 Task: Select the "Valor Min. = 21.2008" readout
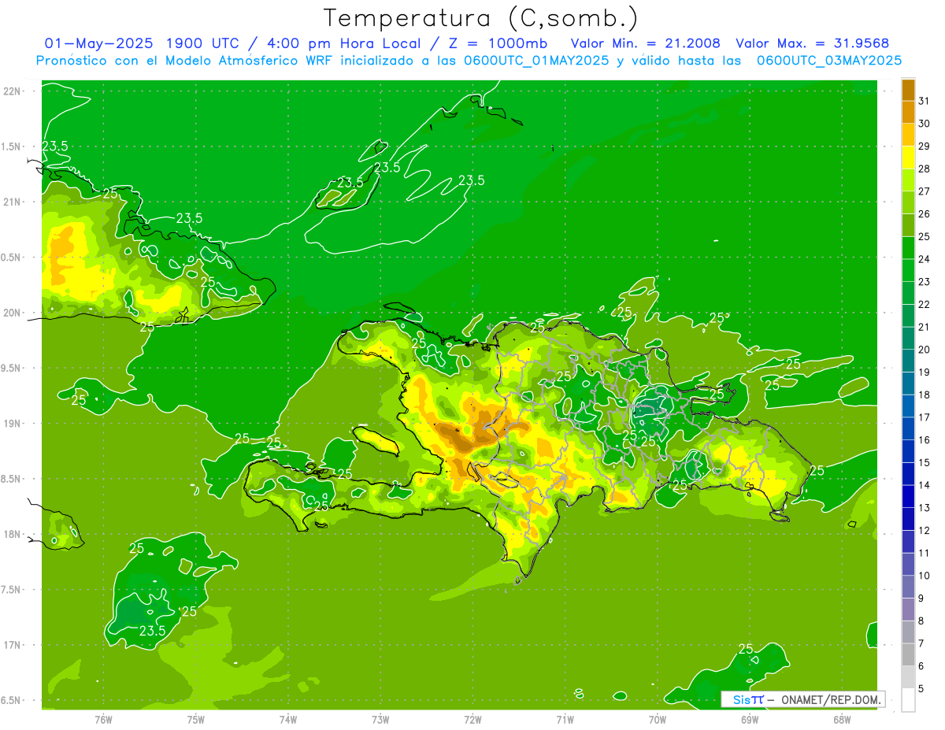point(645,43)
